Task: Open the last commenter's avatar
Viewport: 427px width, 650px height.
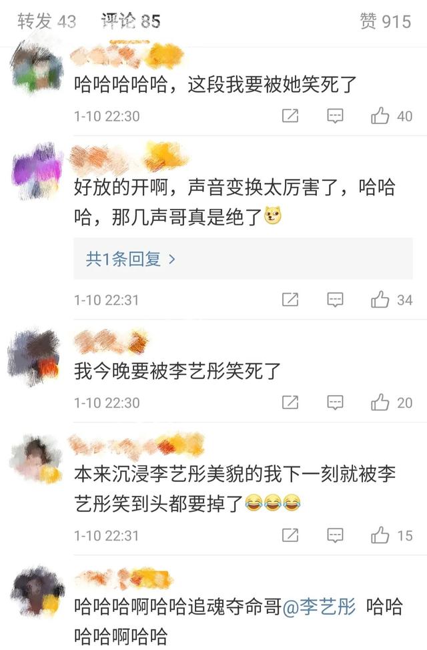Action: (x=37, y=592)
